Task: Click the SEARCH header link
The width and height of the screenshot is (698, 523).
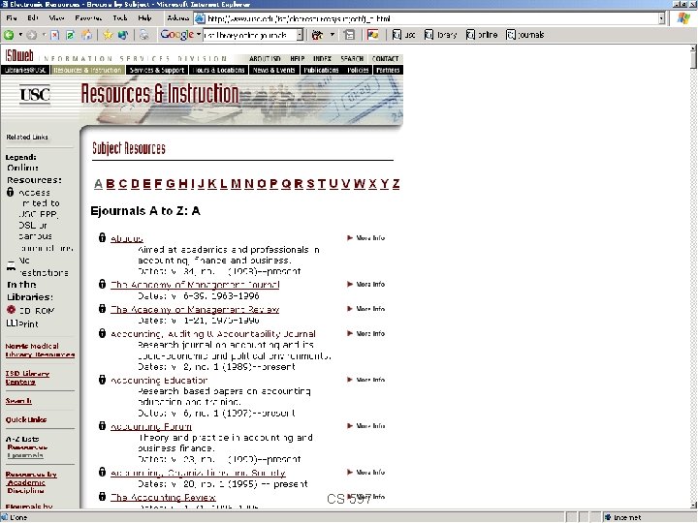Action: click(352, 59)
